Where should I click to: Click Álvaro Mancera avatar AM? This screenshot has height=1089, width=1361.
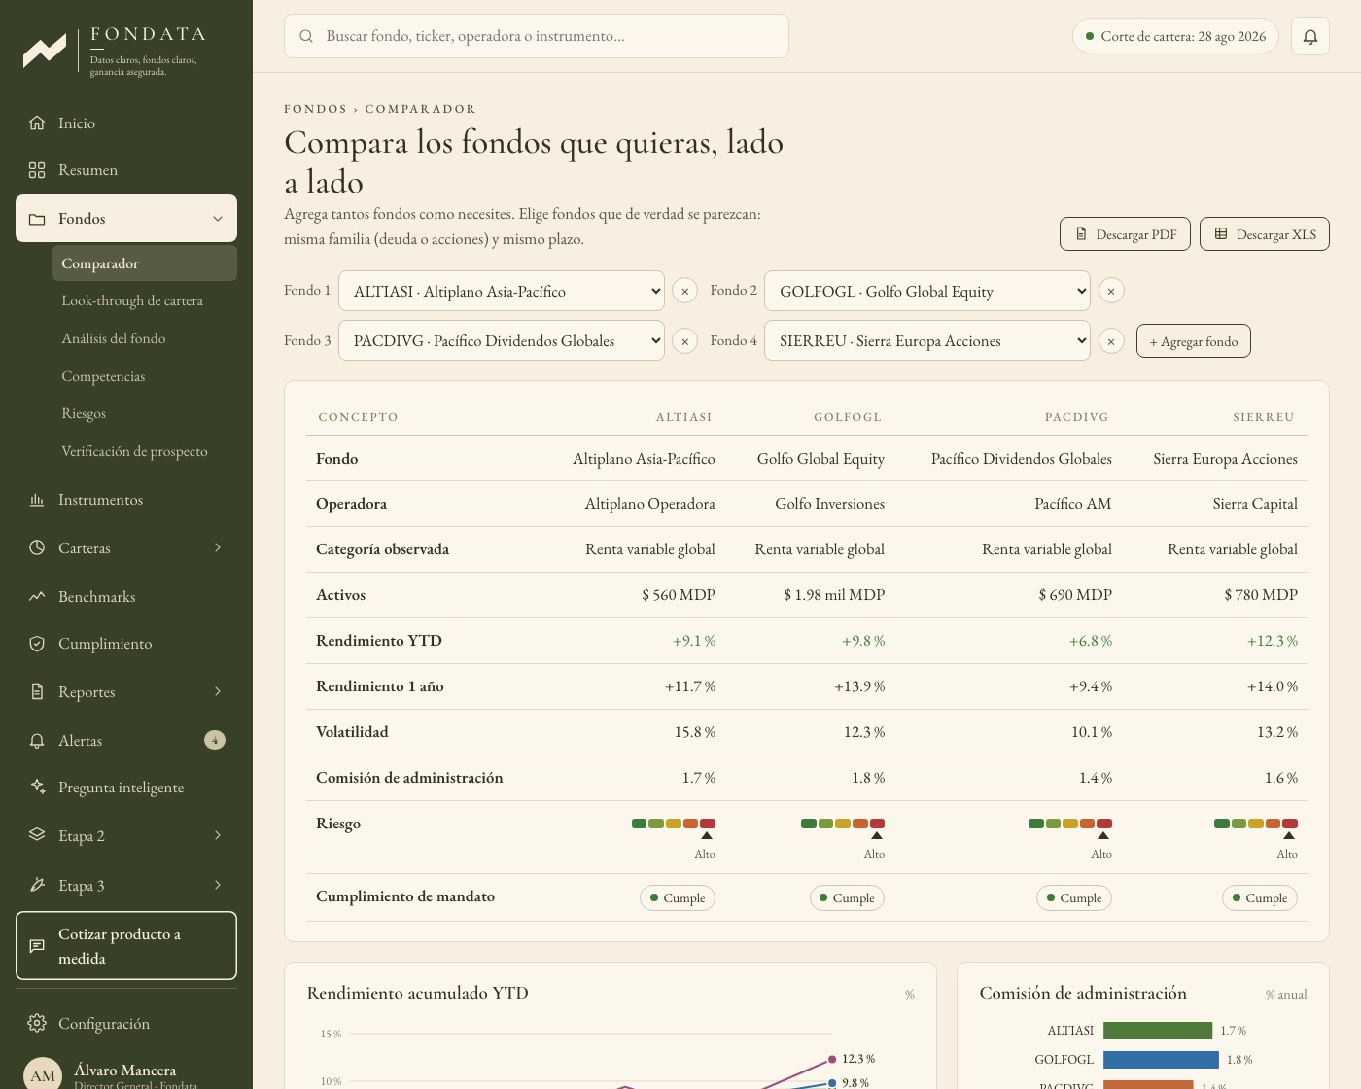43,1074
